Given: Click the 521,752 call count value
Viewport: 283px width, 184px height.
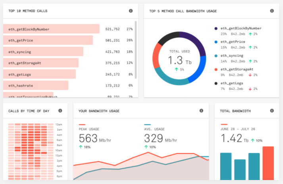Looking at the screenshot, I should pos(112,29).
